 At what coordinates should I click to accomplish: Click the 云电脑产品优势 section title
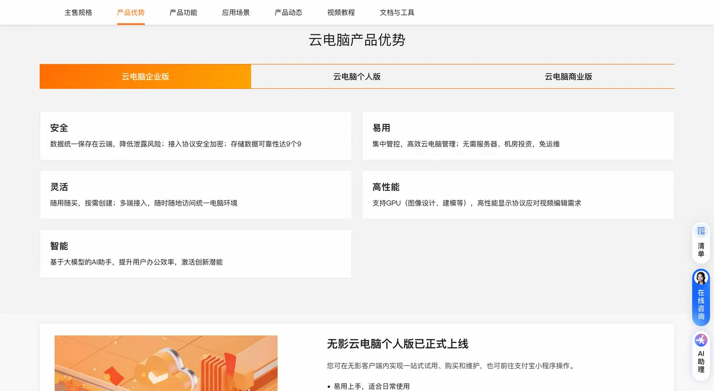pos(357,40)
